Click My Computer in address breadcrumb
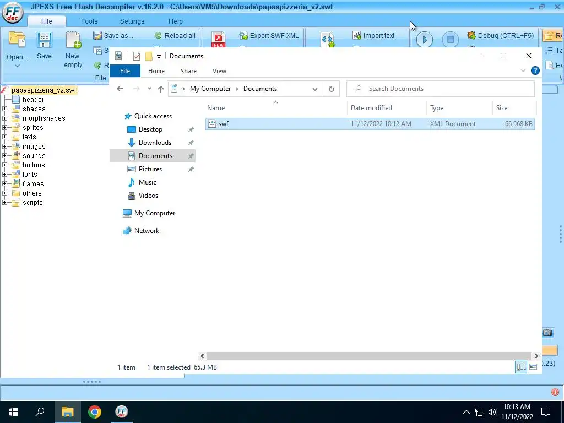Viewport: 564px width, 423px height. [x=210, y=89]
